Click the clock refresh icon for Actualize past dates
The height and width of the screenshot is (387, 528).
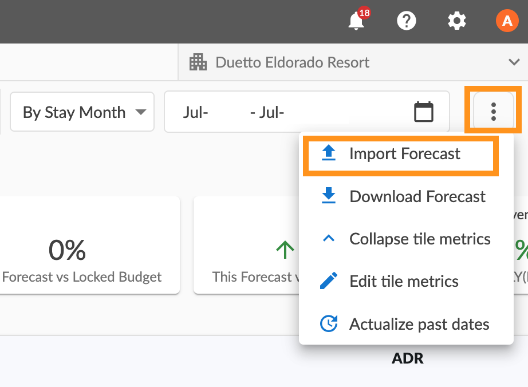pyautogui.click(x=328, y=323)
